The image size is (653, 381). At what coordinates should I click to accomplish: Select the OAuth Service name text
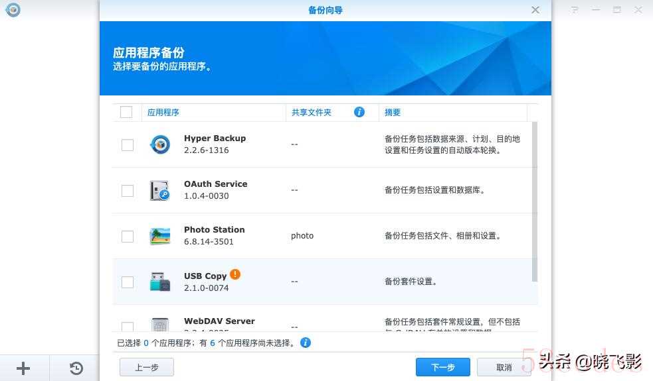tap(216, 184)
